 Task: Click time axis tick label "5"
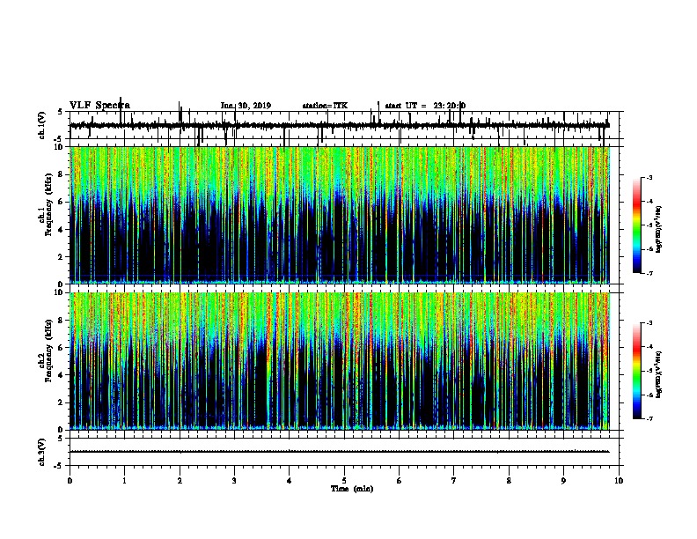coord(344,481)
